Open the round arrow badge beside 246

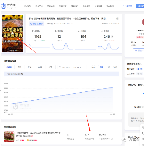(112, 37)
